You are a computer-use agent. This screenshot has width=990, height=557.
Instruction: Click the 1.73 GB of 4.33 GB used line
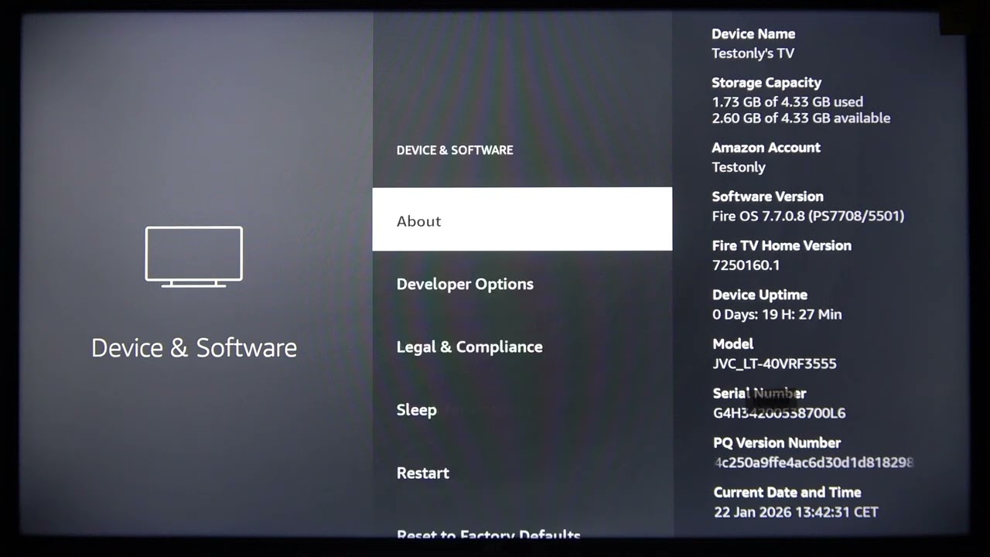pos(787,101)
